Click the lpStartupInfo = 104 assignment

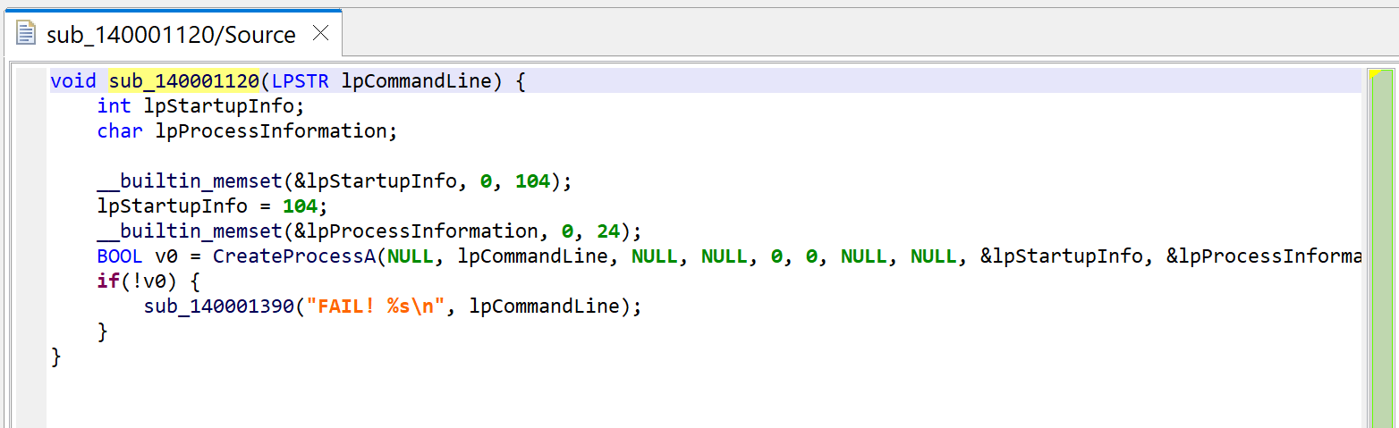[x=212, y=206]
